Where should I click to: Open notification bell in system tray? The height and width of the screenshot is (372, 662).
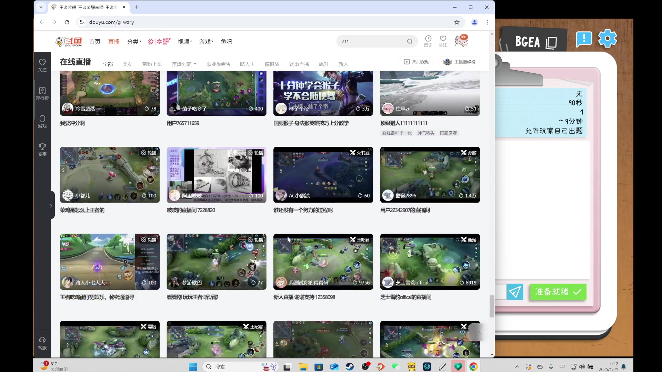point(623,367)
